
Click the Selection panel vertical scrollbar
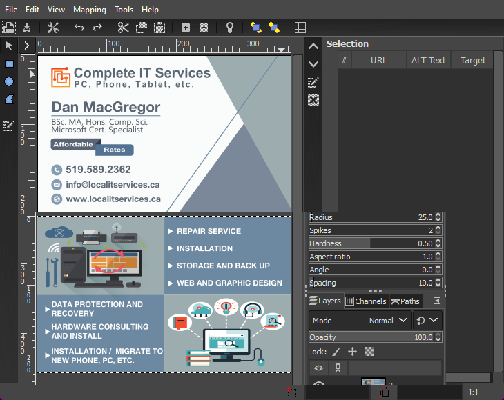tap(498, 211)
